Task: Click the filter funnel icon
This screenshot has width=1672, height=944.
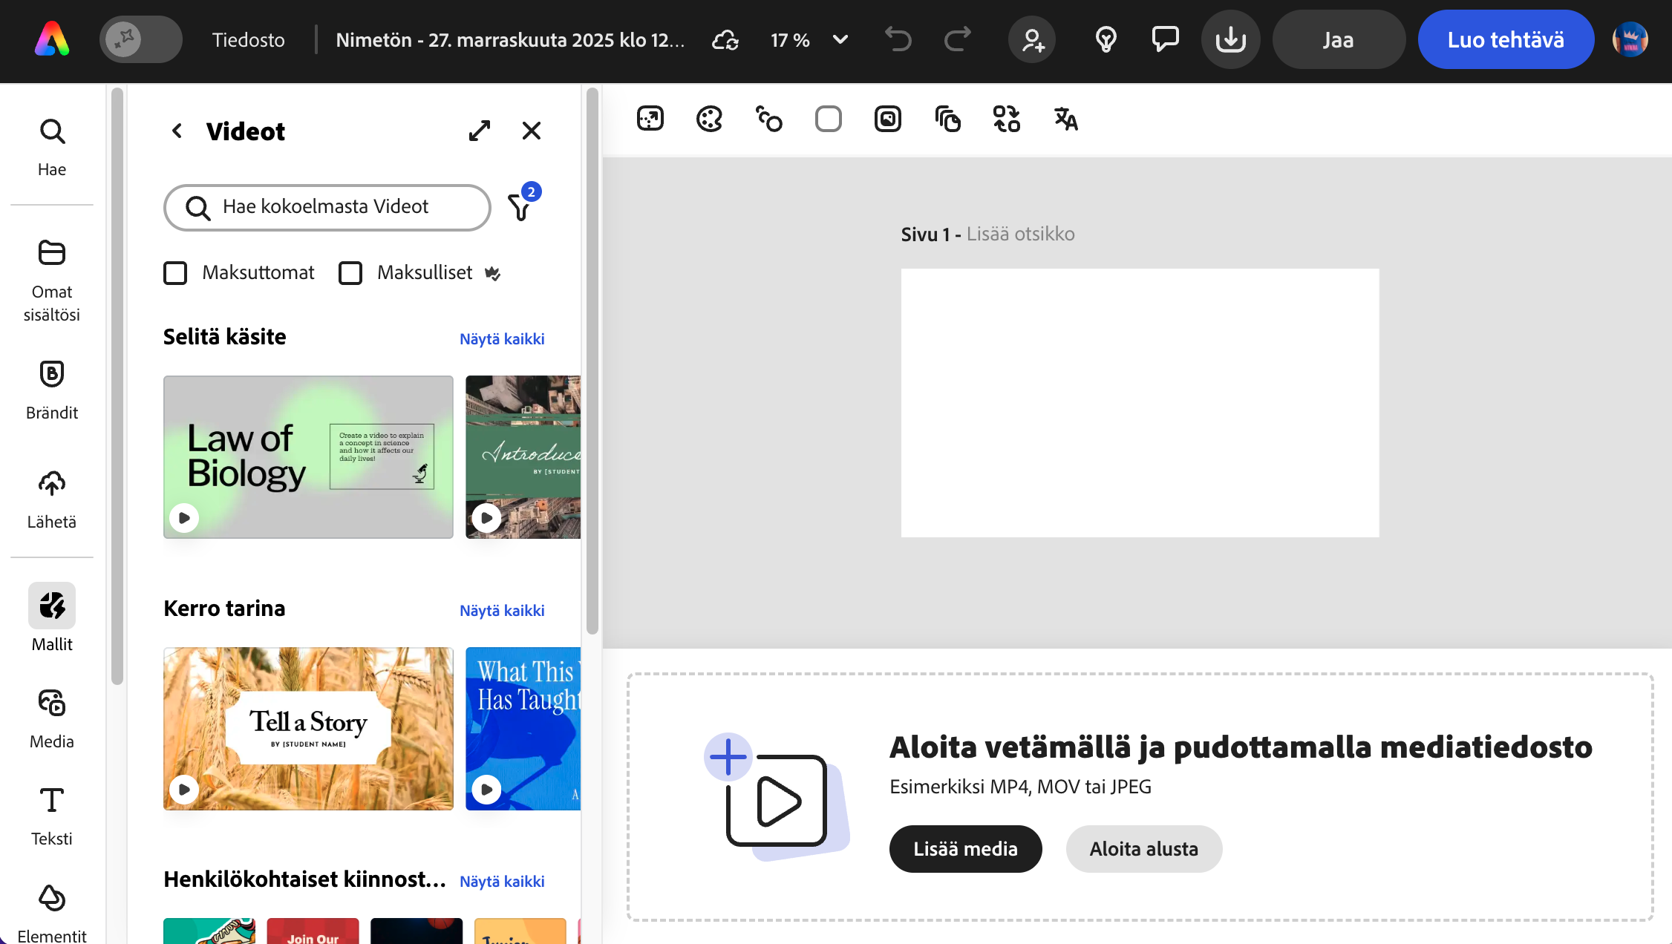Action: pos(520,207)
